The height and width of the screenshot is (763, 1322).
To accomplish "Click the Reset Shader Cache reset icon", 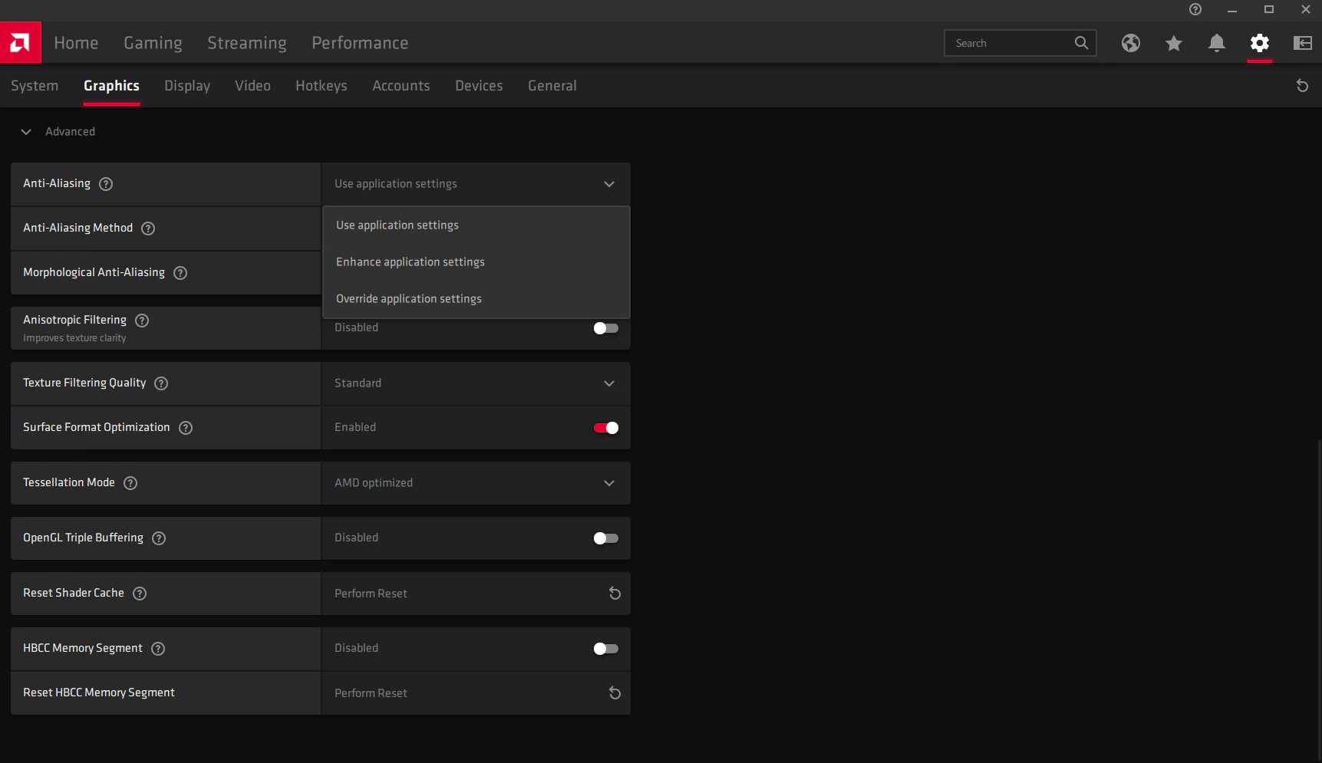I will coord(615,594).
